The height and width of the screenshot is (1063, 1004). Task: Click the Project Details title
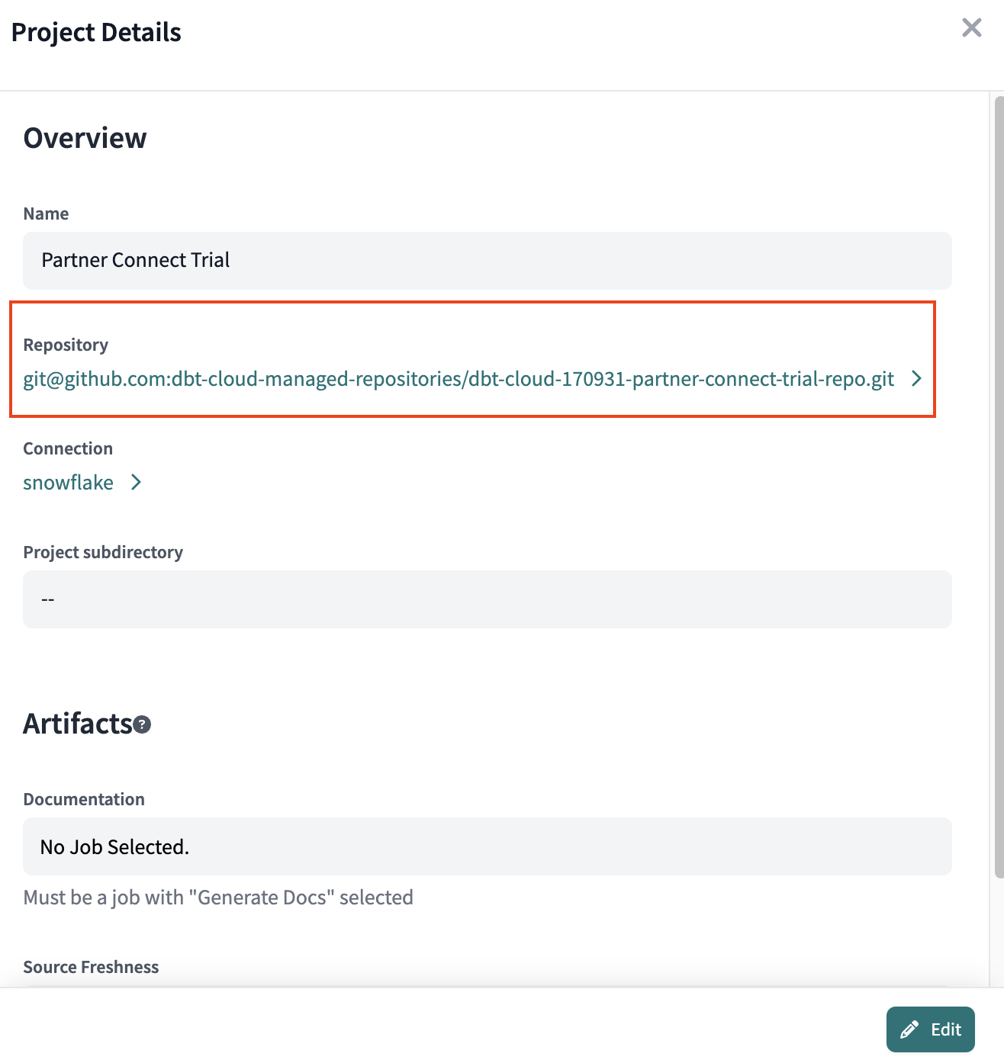coord(95,32)
